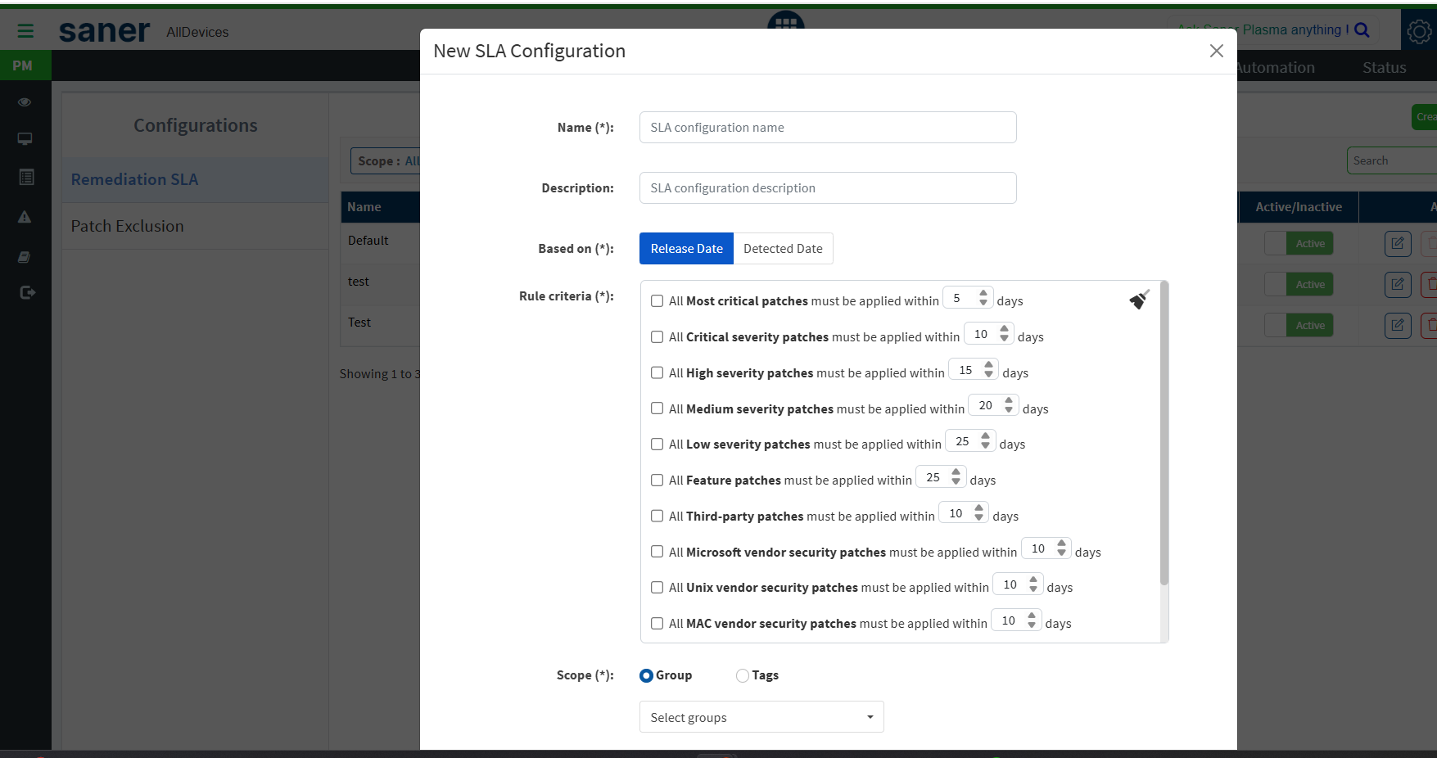Open Patch Exclusion in the Configurations menu
Viewport: 1437px width, 758px height.
point(128,226)
